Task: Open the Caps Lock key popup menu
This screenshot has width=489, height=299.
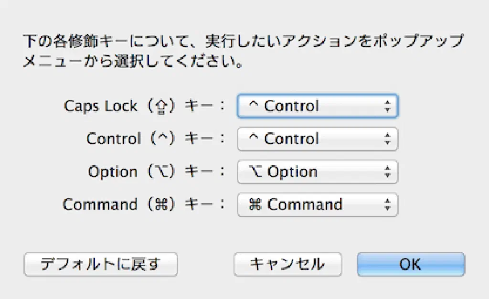Action: (317, 106)
